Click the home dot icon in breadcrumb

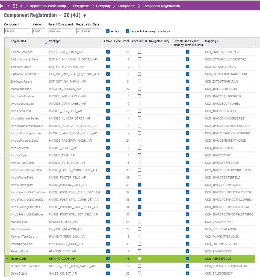[21, 6]
